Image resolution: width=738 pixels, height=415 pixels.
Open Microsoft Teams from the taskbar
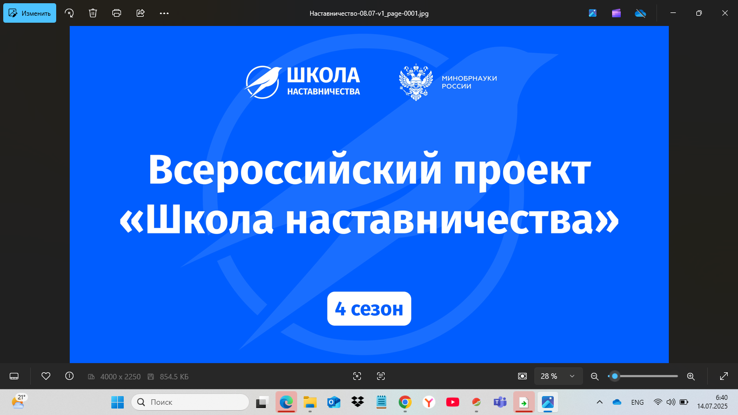tap(500, 402)
